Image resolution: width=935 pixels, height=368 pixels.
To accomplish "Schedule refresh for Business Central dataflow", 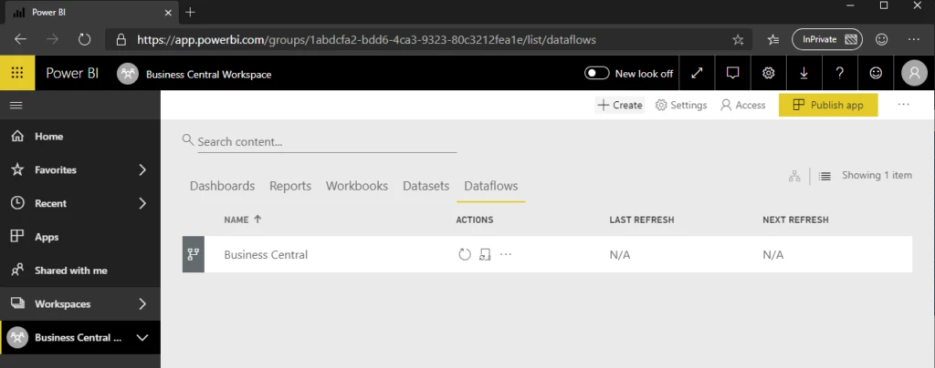I will pos(485,254).
